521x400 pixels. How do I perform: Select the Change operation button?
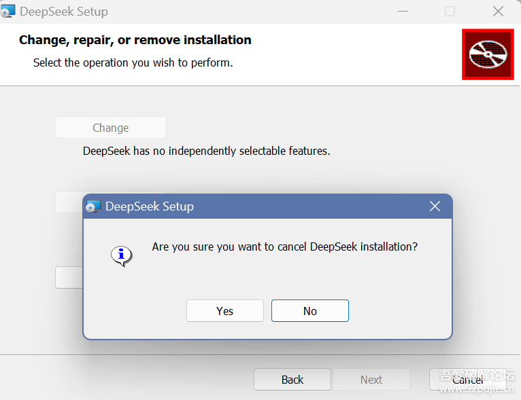tap(111, 128)
